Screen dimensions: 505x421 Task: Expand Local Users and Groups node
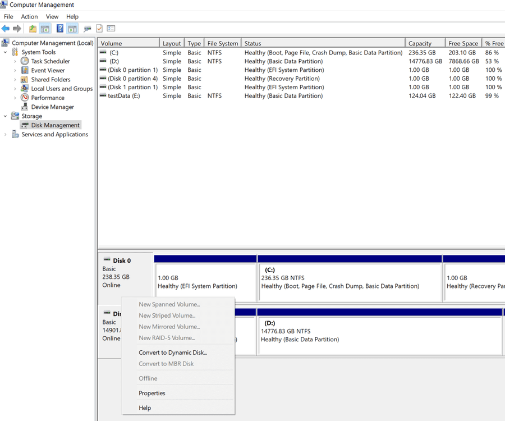(15, 89)
